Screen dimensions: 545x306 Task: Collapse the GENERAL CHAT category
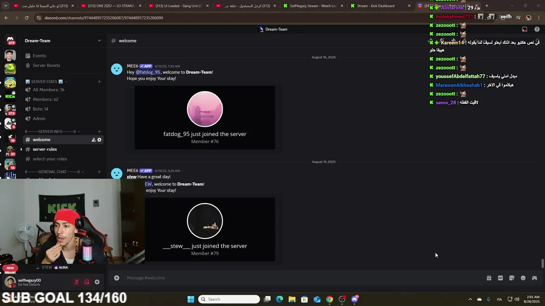click(54, 172)
